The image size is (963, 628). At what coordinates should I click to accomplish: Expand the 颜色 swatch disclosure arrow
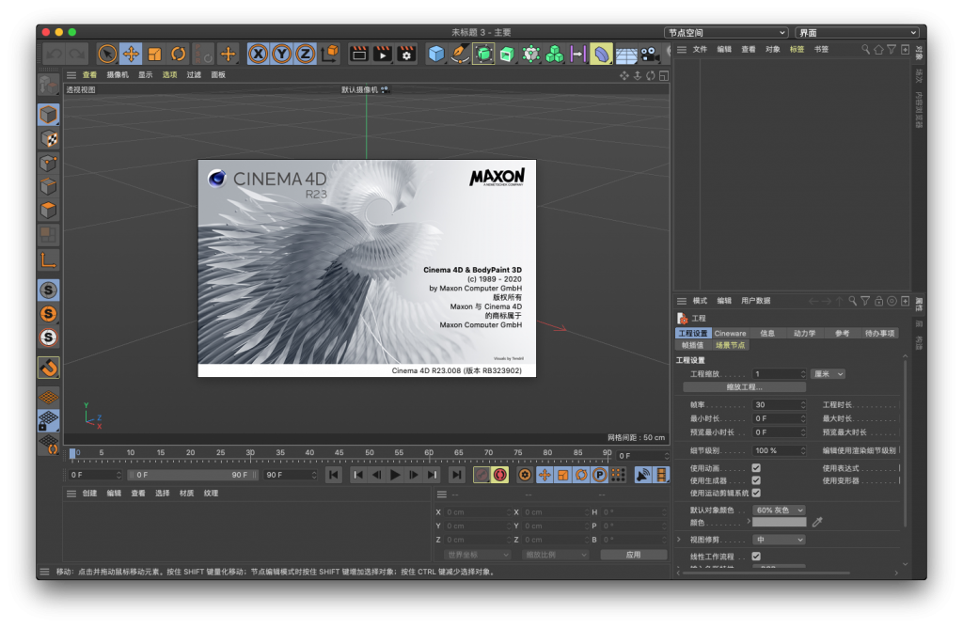click(749, 521)
